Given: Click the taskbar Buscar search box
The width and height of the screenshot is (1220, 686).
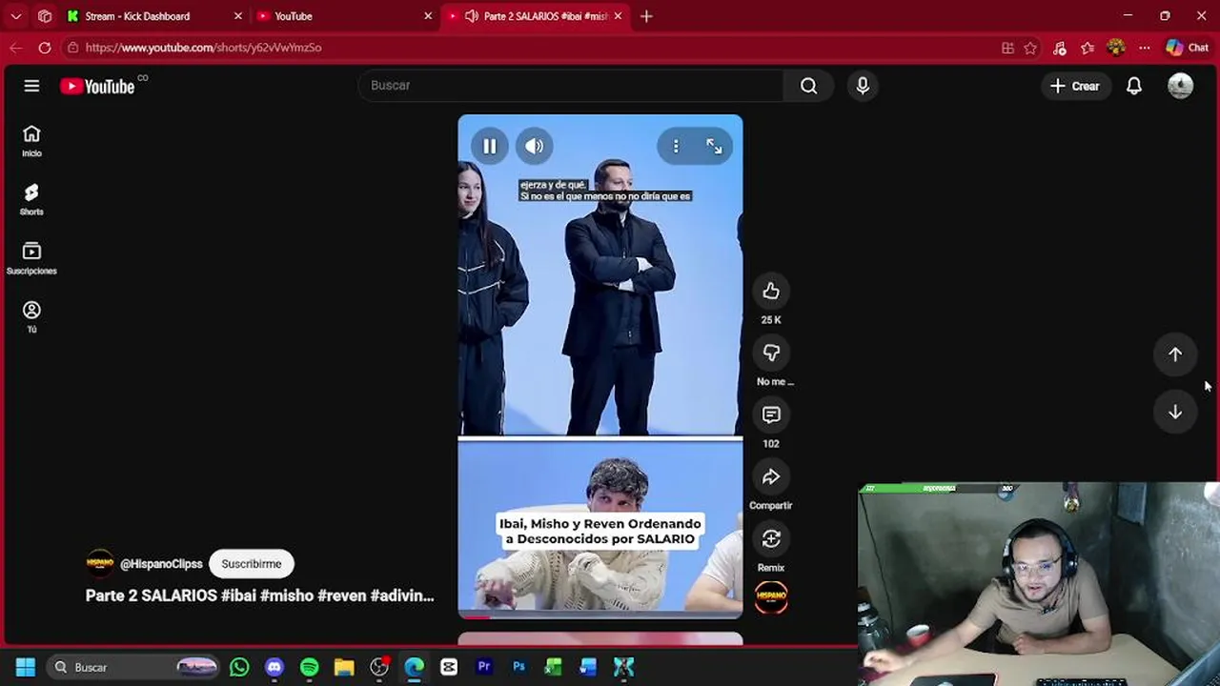Looking at the screenshot, I should tap(133, 667).
